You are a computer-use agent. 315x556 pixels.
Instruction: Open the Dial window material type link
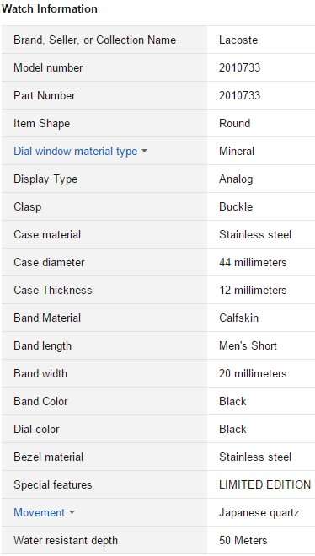click(x=76, y=152)
